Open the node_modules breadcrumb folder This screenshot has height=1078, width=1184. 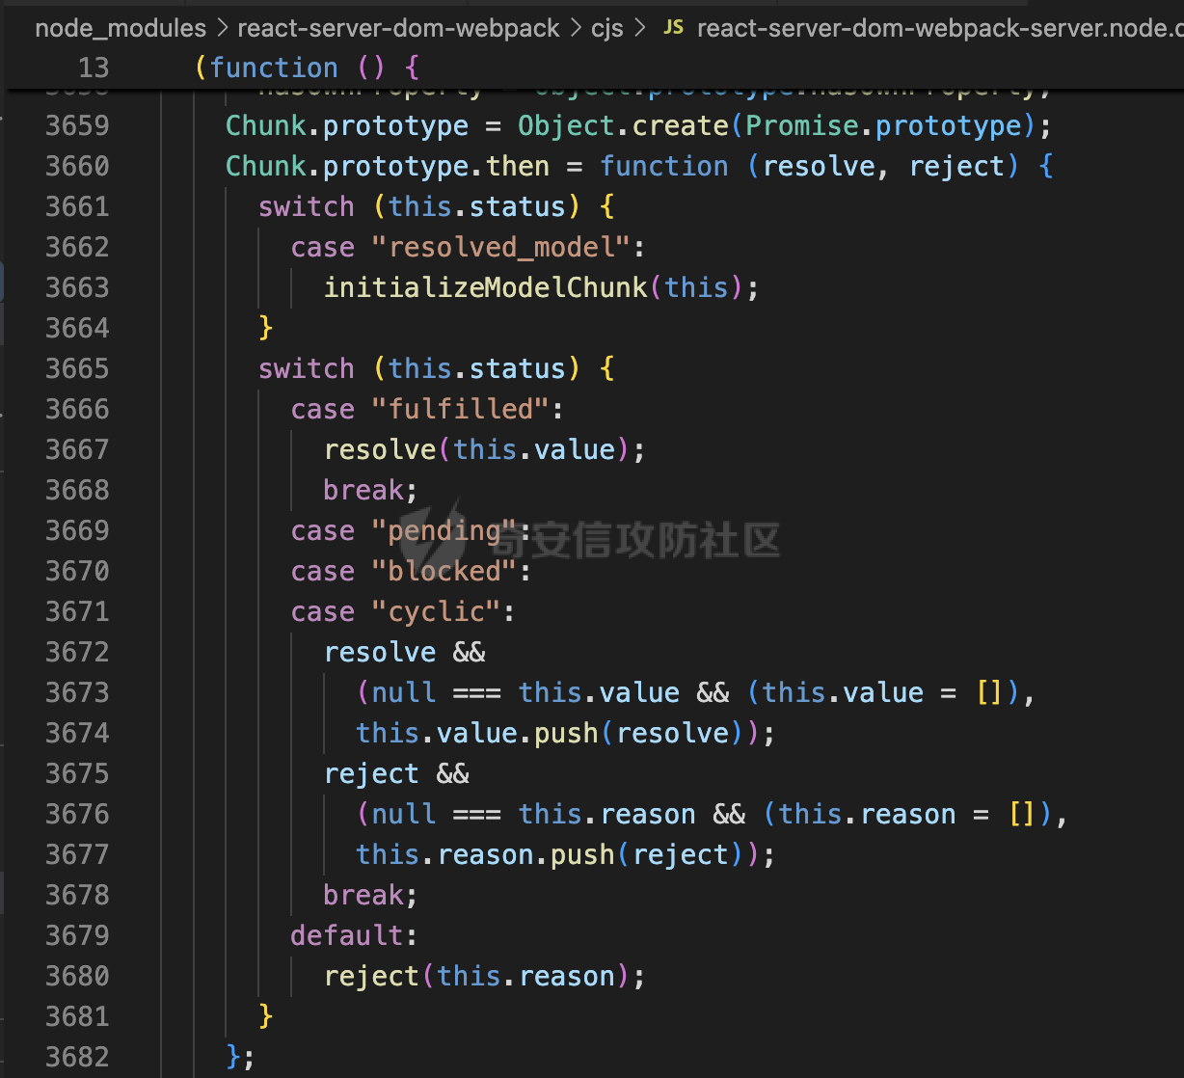point(121,29)
